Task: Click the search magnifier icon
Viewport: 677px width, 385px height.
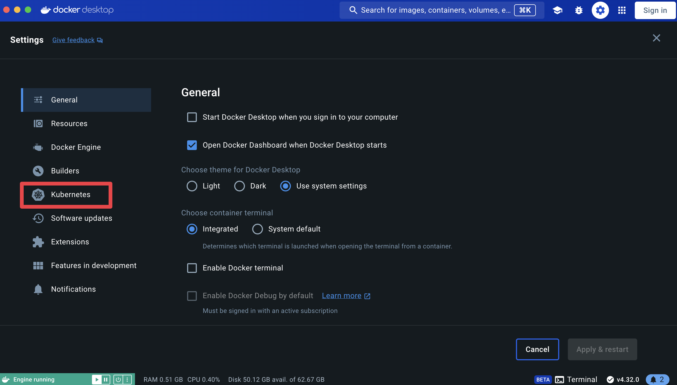Action: click(353, 10)
